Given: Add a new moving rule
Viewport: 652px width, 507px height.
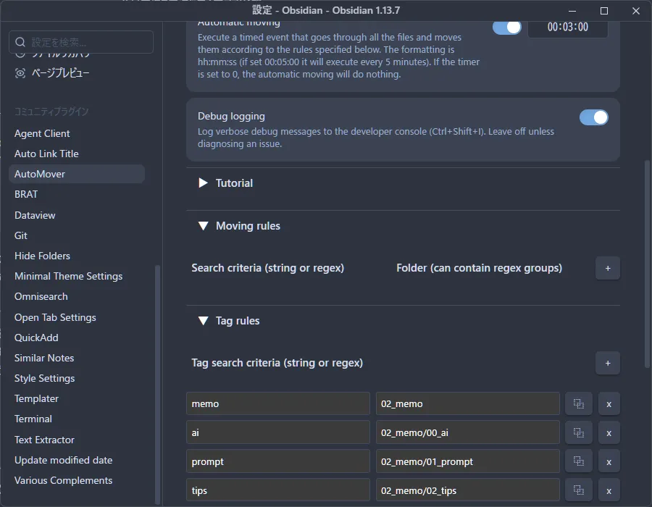Looking at the screenshot, I should 608,268.
